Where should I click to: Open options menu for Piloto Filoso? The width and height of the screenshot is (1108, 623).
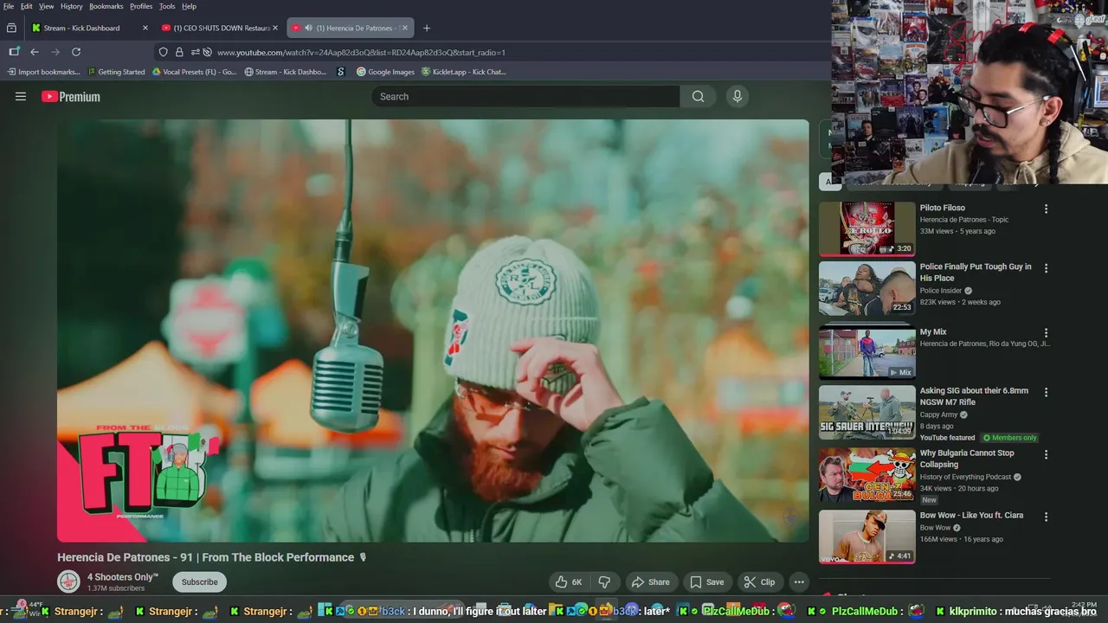(1046, 209)
